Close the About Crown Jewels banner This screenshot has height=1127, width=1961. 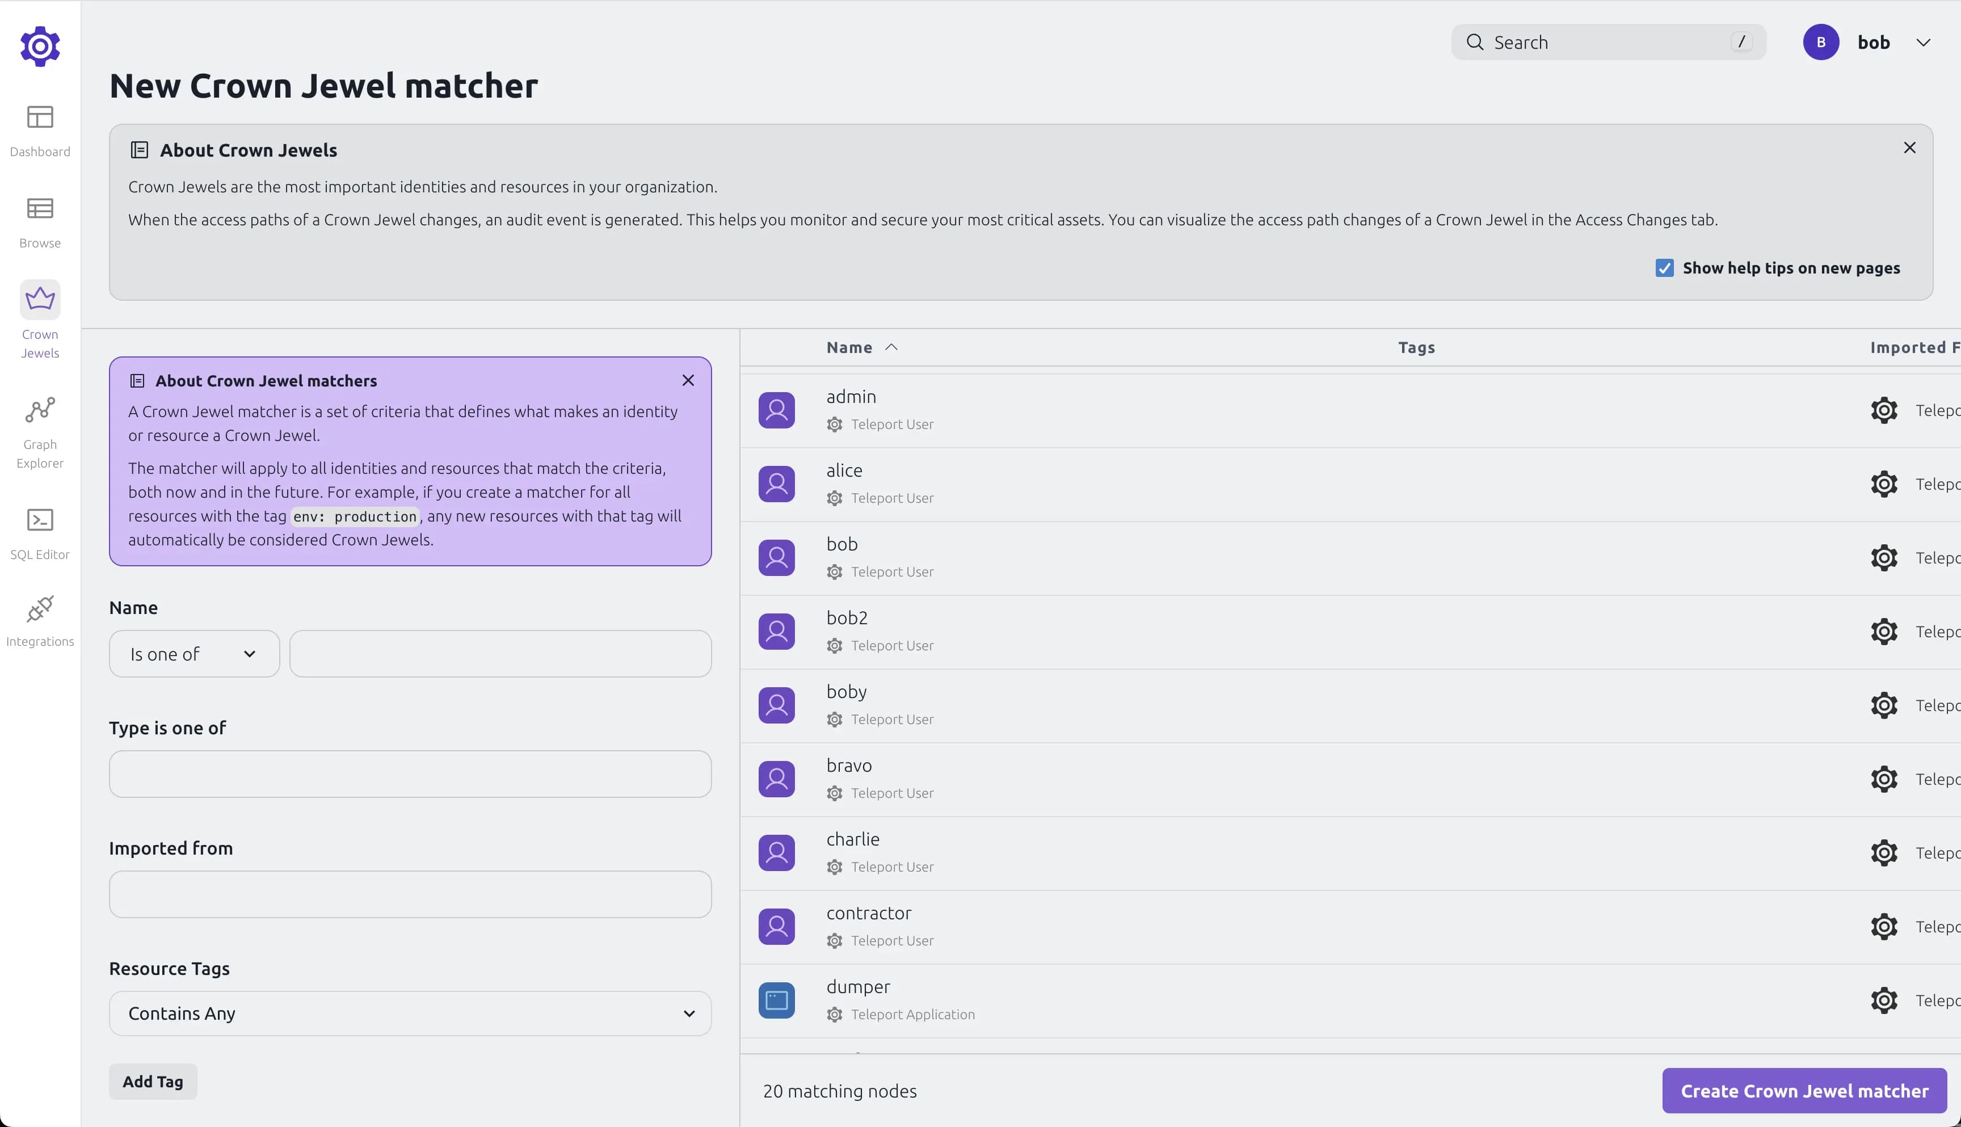[1910, 147]
